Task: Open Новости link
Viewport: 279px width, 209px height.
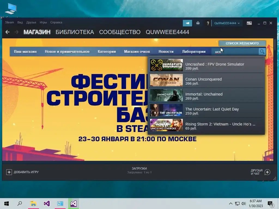Action: coord(166,51)
